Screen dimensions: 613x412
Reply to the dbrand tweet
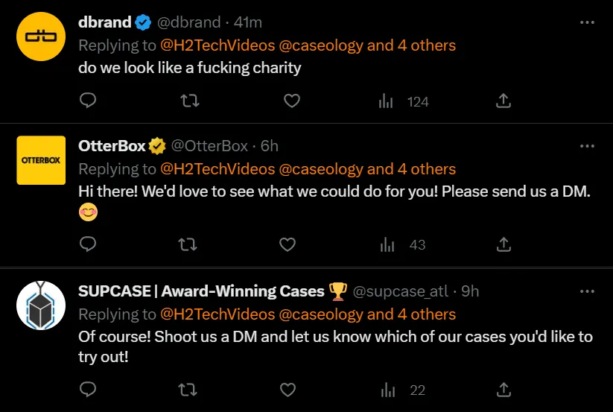(88, 101)
